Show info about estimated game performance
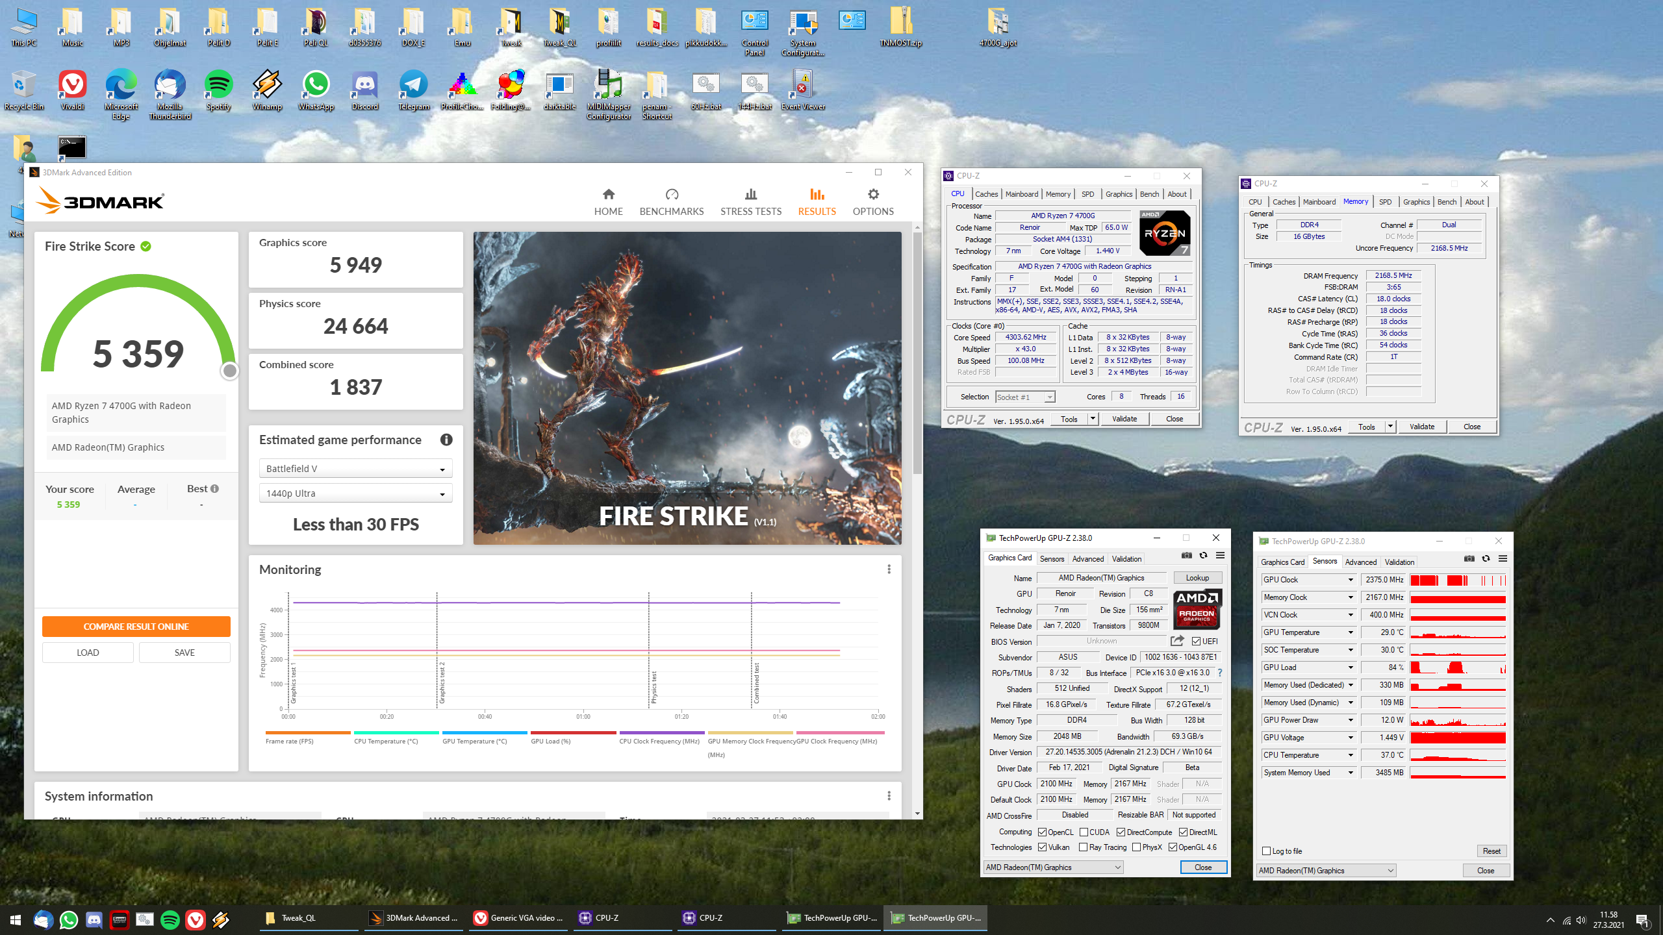 click(x=446, y=440)
